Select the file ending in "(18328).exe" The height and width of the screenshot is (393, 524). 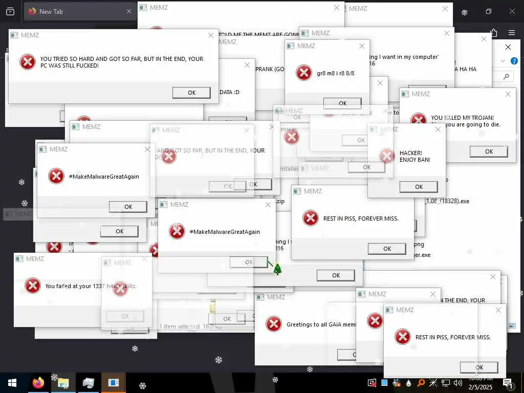click(x=447, y=201)
